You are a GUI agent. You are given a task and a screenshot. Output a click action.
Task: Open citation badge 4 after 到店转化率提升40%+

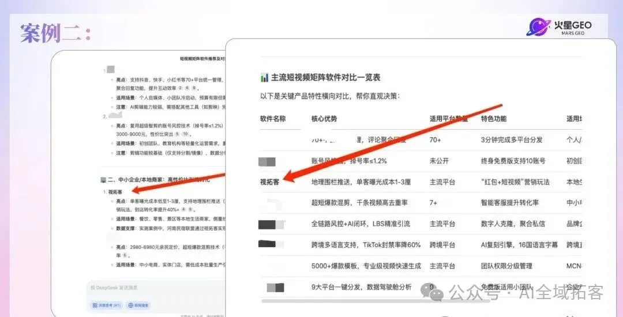[183, 209]
